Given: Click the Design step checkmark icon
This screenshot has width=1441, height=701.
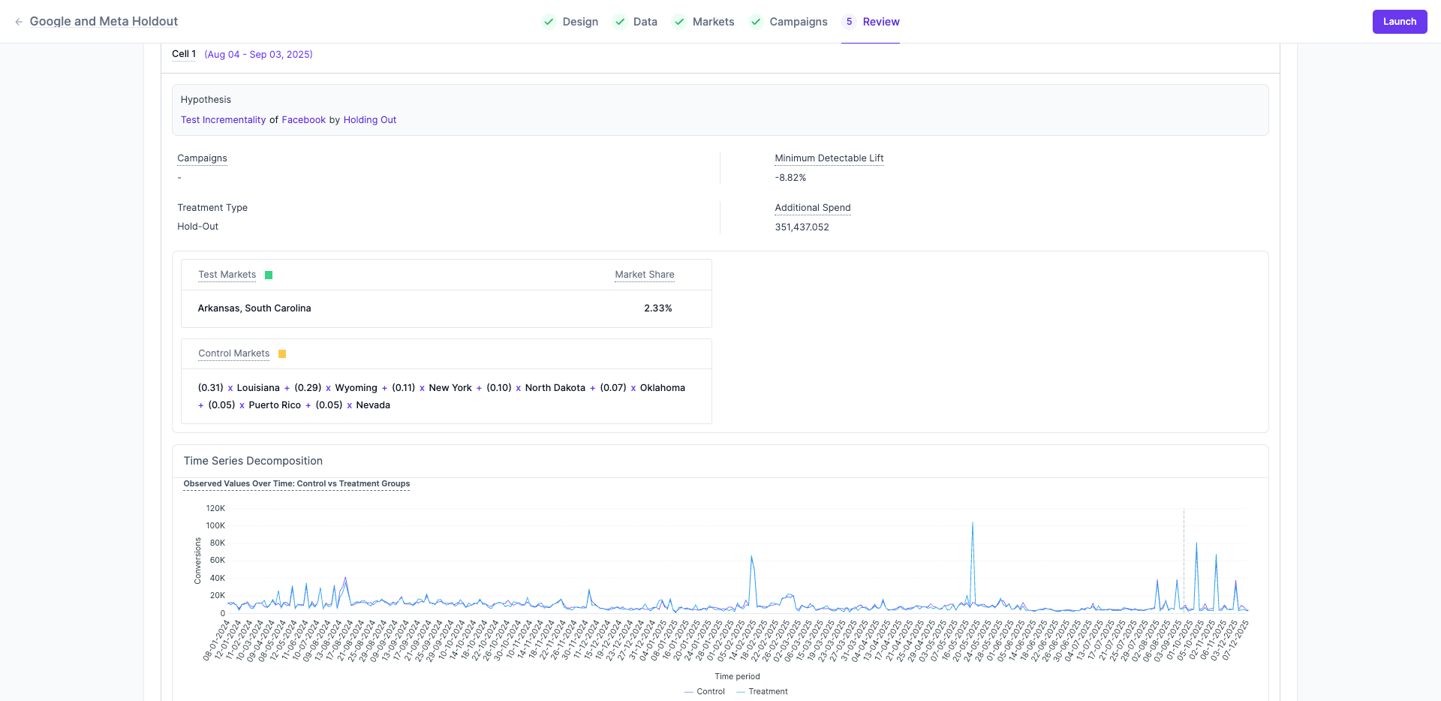Looking at the screenshot, I should [x=549, y=22].
